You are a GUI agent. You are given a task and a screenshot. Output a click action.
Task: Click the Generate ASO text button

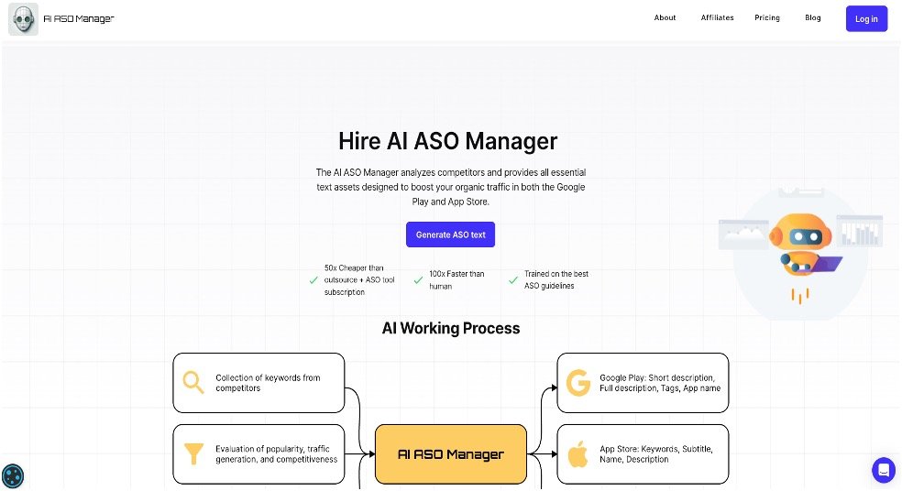(x=450, y=235)
